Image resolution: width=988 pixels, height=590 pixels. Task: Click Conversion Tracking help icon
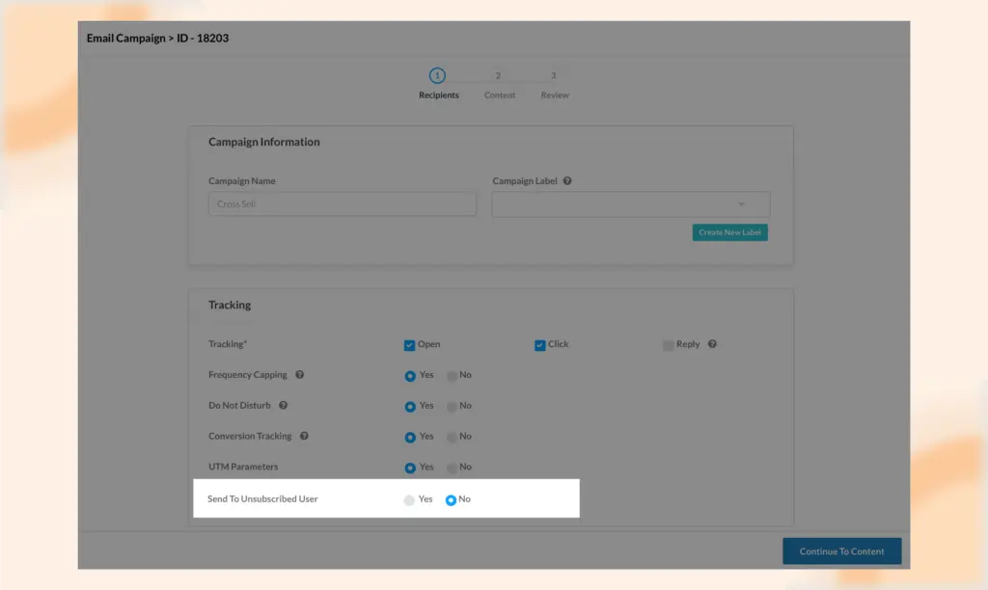(x=304, y=437)
